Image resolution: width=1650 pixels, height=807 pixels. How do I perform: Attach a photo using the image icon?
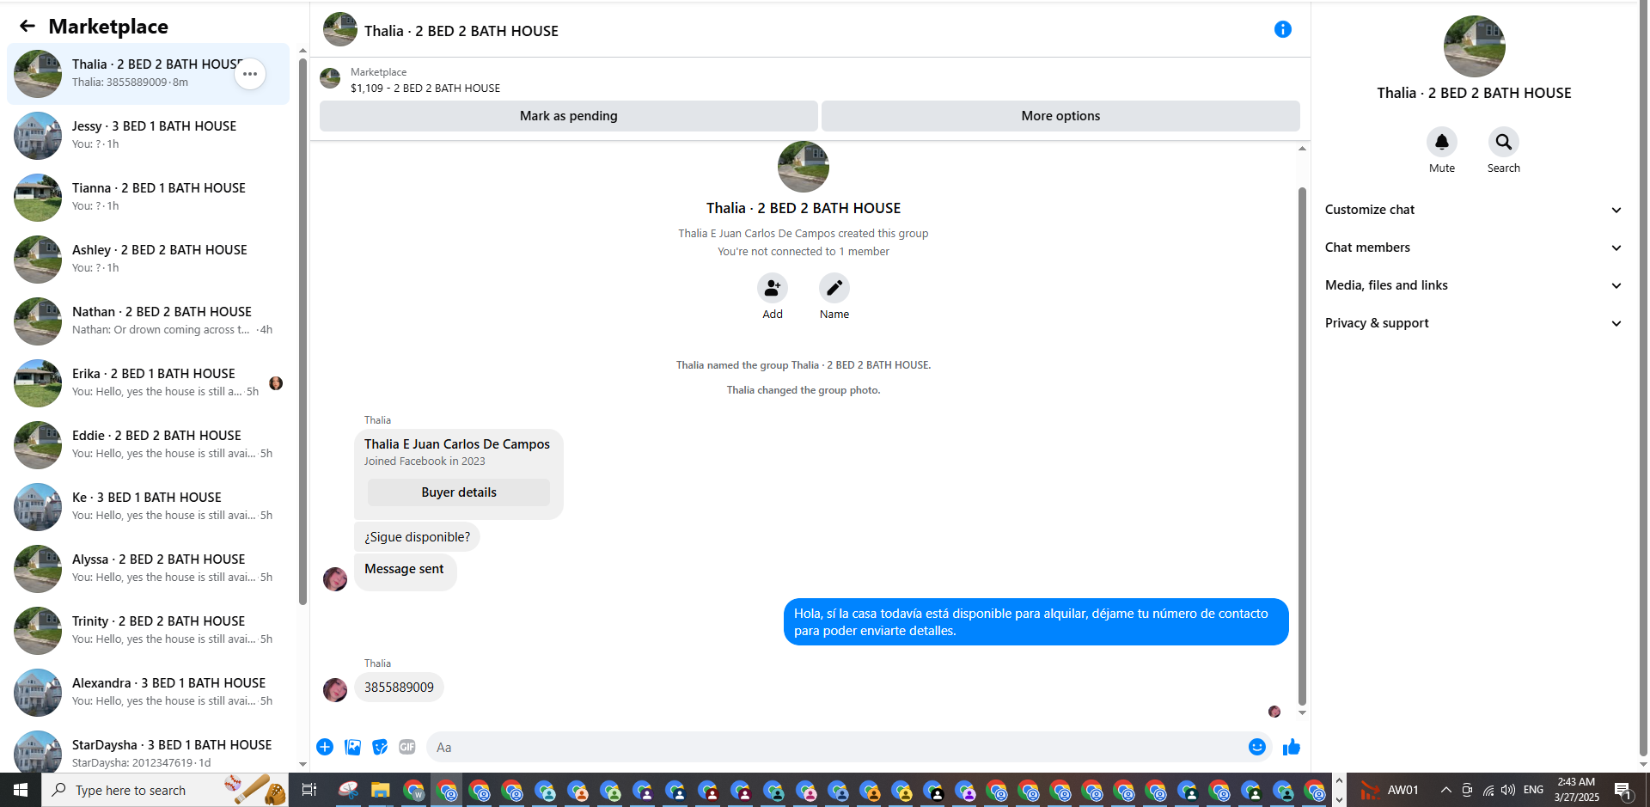(352, 747)
